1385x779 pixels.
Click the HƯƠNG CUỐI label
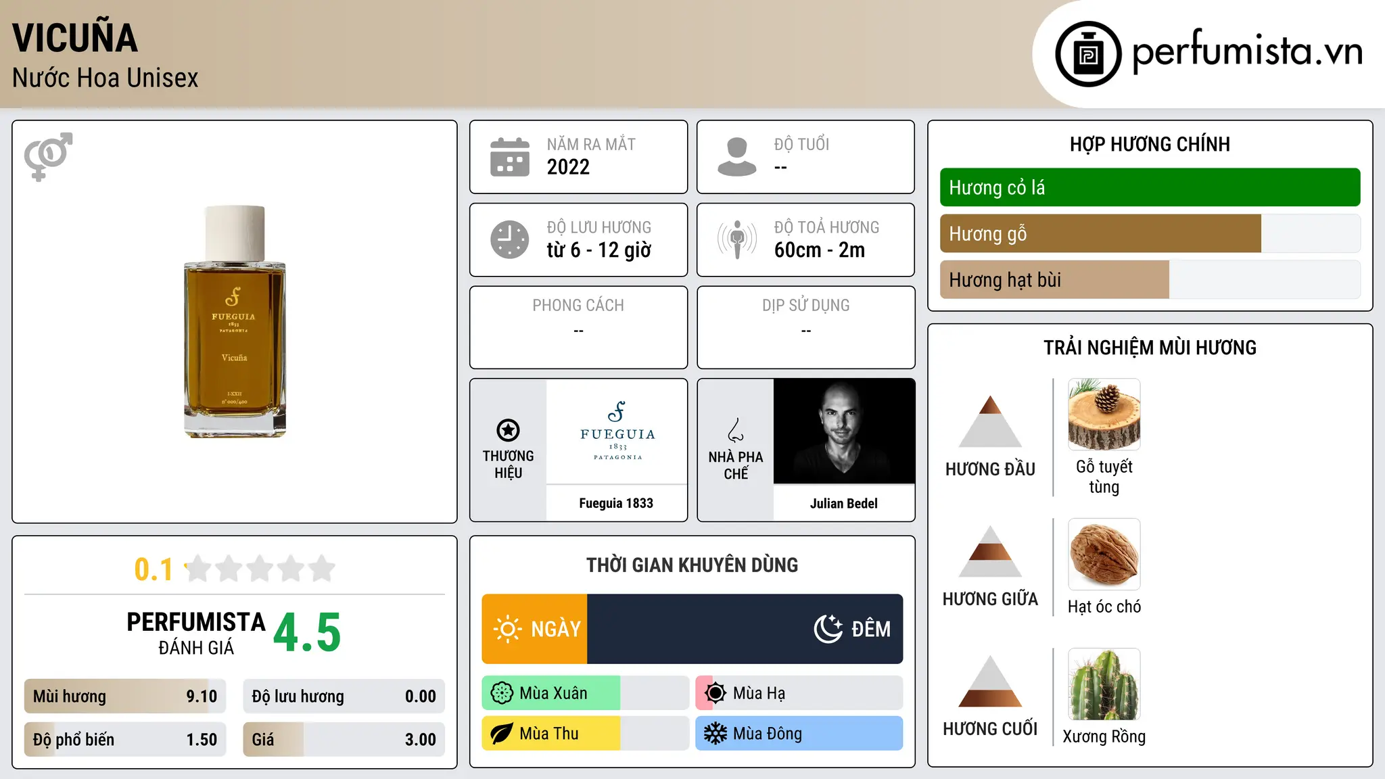[x=990, y=729]
